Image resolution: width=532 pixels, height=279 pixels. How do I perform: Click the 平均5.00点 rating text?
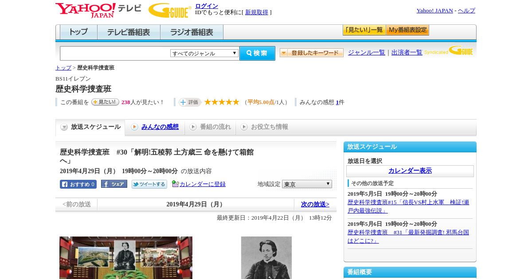pos(261,102)
